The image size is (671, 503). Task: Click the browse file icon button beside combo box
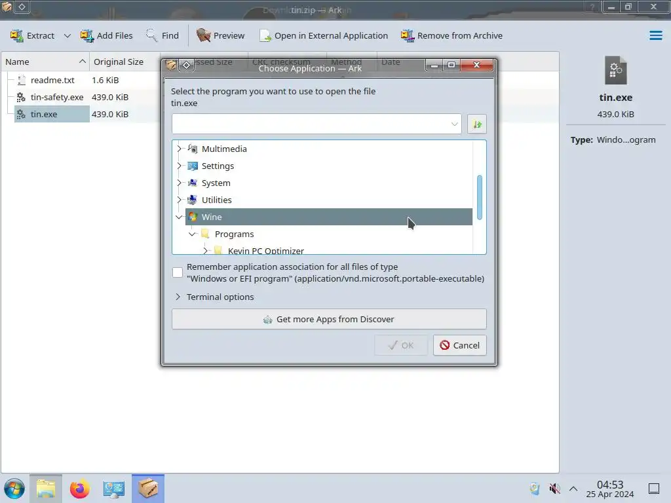pos(477,124)
